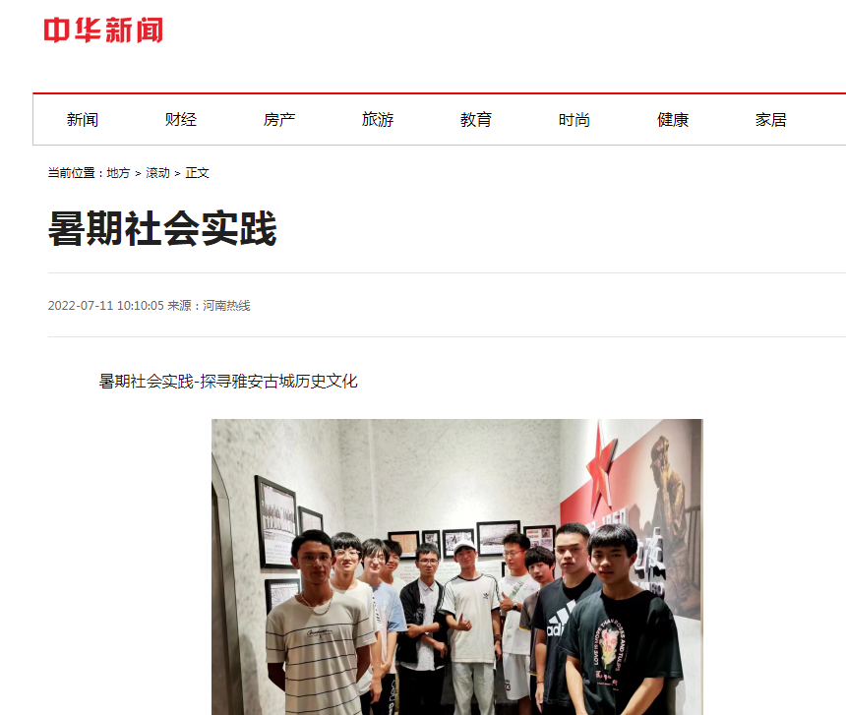
Task: Select the 旅游 menu item
Action: pos(378,120)
